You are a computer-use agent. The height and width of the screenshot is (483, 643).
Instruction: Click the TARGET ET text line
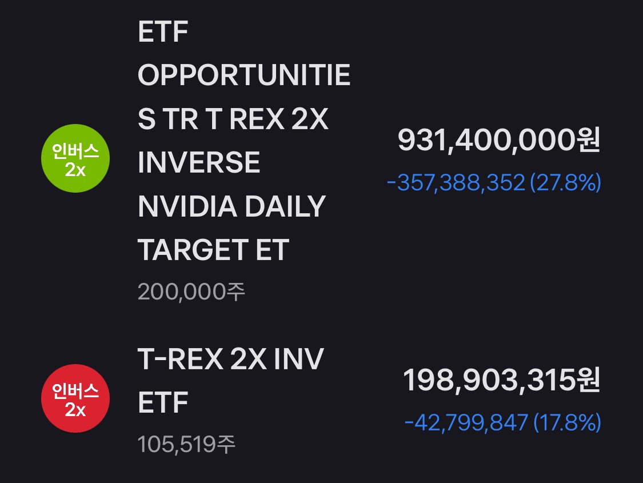coord(213,250)
